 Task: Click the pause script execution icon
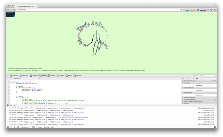point(183,79)
